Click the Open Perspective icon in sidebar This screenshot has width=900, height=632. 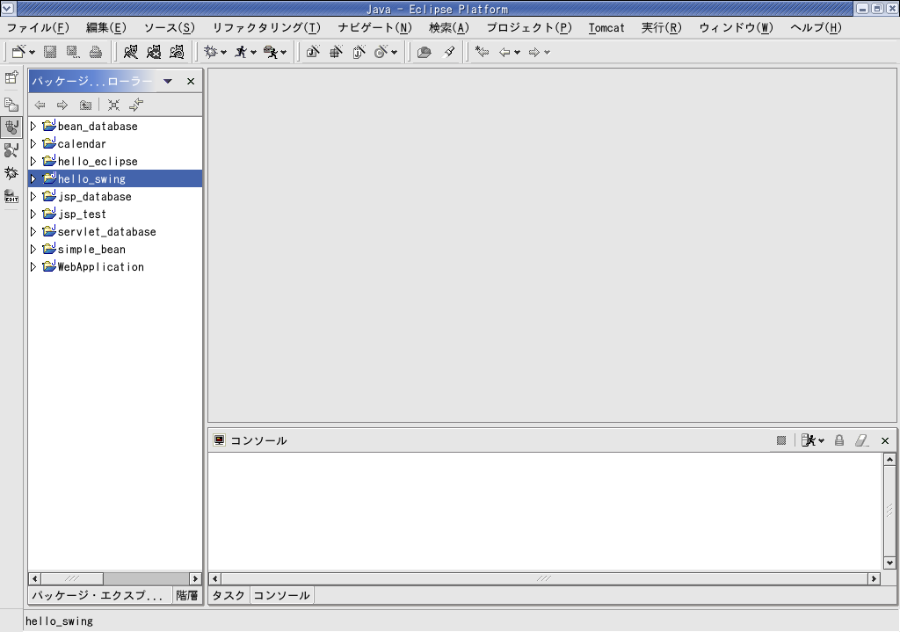click(x=11, y=78)
